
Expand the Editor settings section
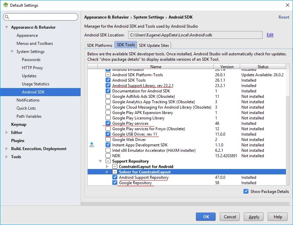tap(6, 133)
